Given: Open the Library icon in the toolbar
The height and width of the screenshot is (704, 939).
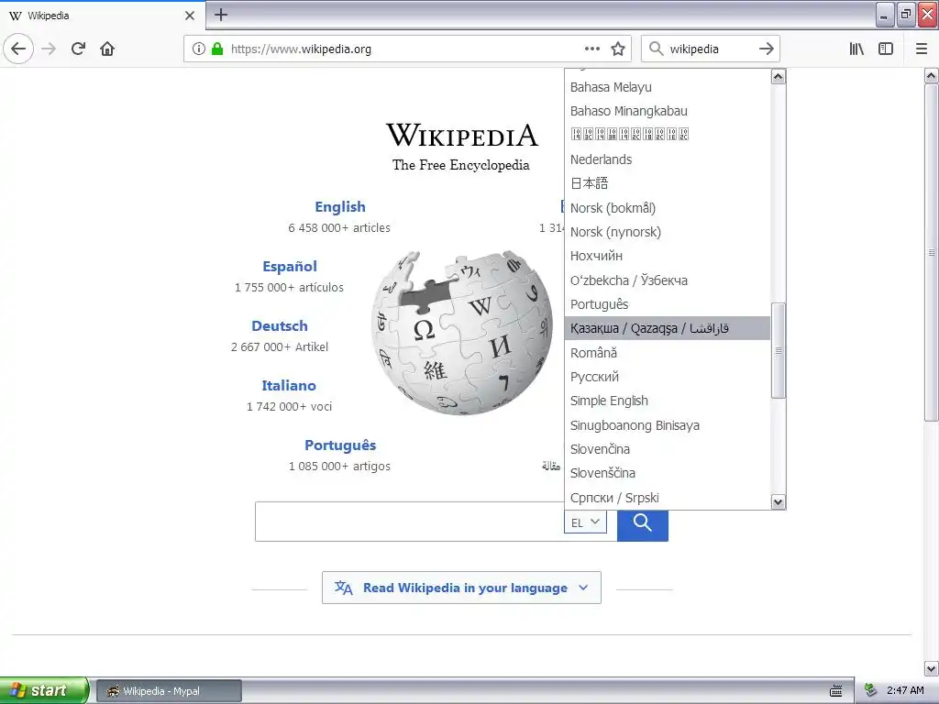Looking at the screenshot, I should pos(856,49).
